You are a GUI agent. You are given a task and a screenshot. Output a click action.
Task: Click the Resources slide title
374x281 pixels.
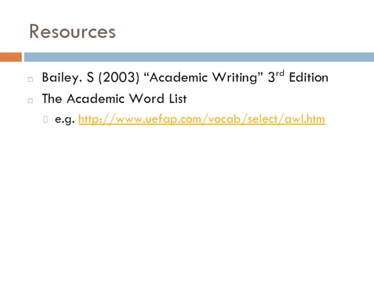72,32
